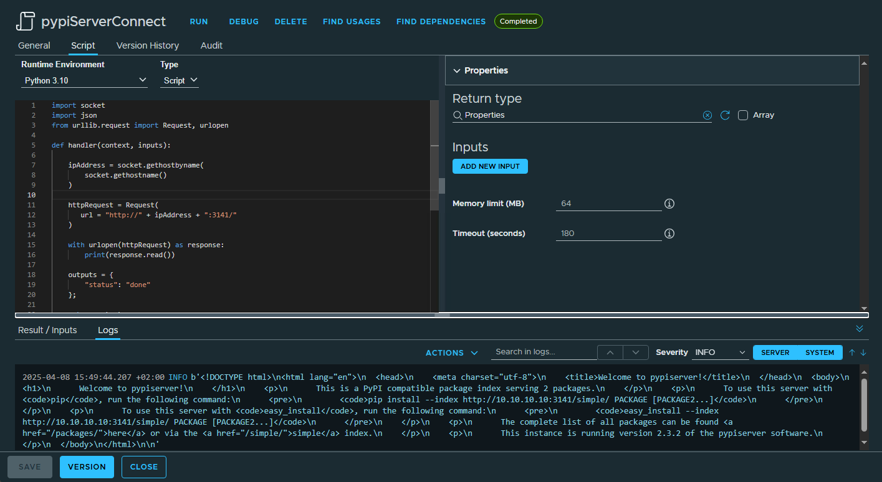Click the Search in logs field
The height and width of the screenshot is (482, 882).
544,352
